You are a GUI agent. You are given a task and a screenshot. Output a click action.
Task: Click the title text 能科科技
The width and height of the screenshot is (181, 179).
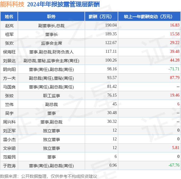tap(12, 4)
